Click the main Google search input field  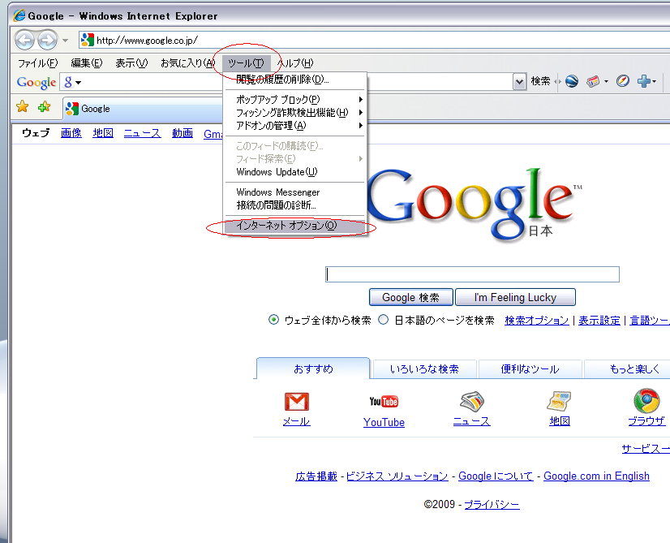(472, 274)
